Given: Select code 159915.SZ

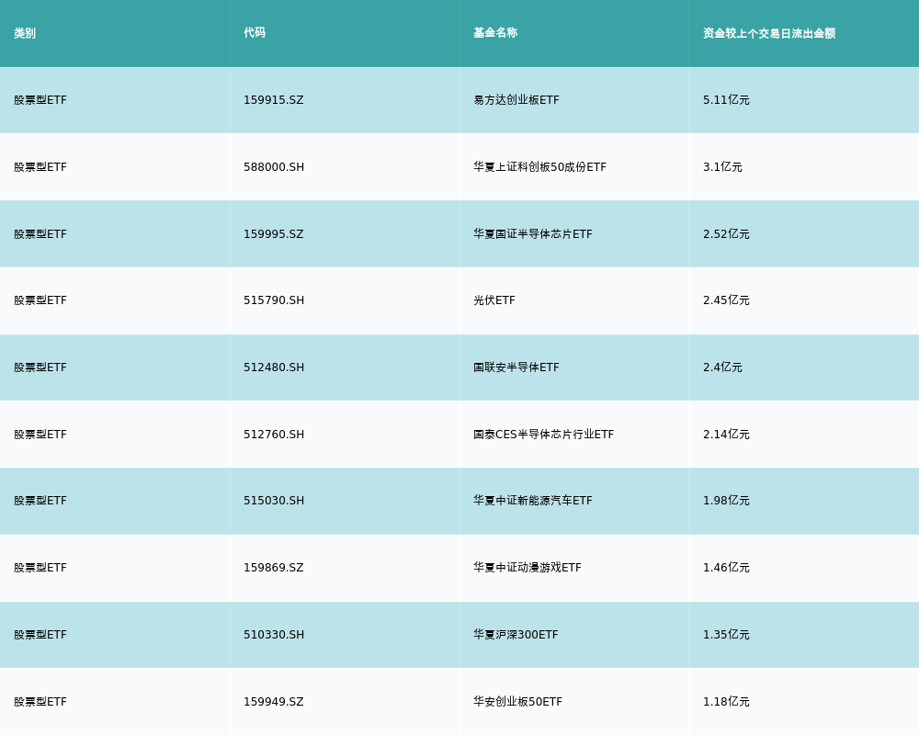Looking at the screenshot, I should pyautogui.click(x=274, y=100).
